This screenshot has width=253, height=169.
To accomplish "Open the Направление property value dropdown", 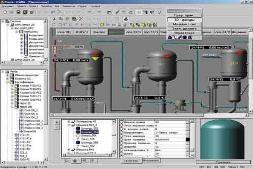I will pyautogui.click(x=187, y=133).
